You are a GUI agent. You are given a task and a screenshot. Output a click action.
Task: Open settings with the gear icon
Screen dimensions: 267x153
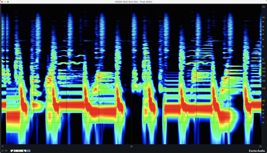3,150
